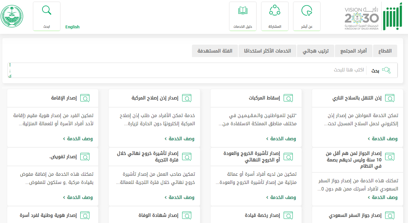Expand وصف الخدمة for إذن التنقل بالسلاح الناري
Screen dimensions: 408x223
[x=383, y=139]
